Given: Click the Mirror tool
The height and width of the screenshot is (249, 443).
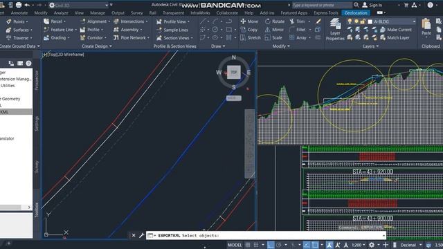Looking at the screenshot, I should pos(274,30).
